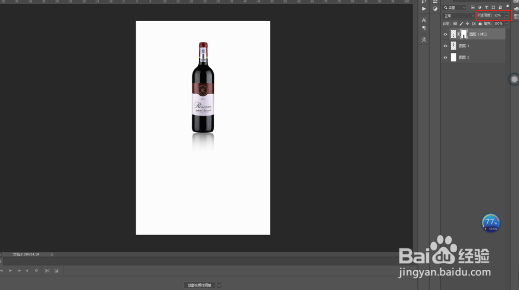Screen dimensions: 519x290
Task: Filter layers by adjustment layers icon
Action: 480,7
